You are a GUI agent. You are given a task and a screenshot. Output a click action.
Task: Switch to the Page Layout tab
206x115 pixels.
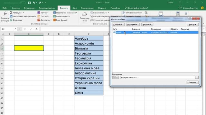(x=47, y=8)
